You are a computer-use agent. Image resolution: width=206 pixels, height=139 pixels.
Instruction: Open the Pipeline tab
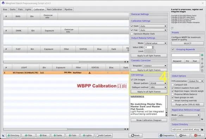(68, 10)
